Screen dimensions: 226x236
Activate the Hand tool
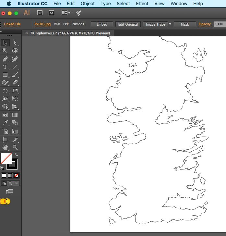[x=5, y=147]
